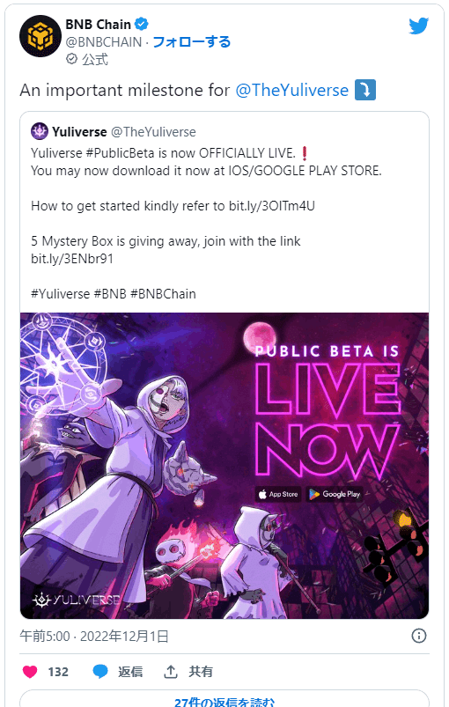
Task: Follow BNB Chain via フォローする link
Action: (192, 42)
